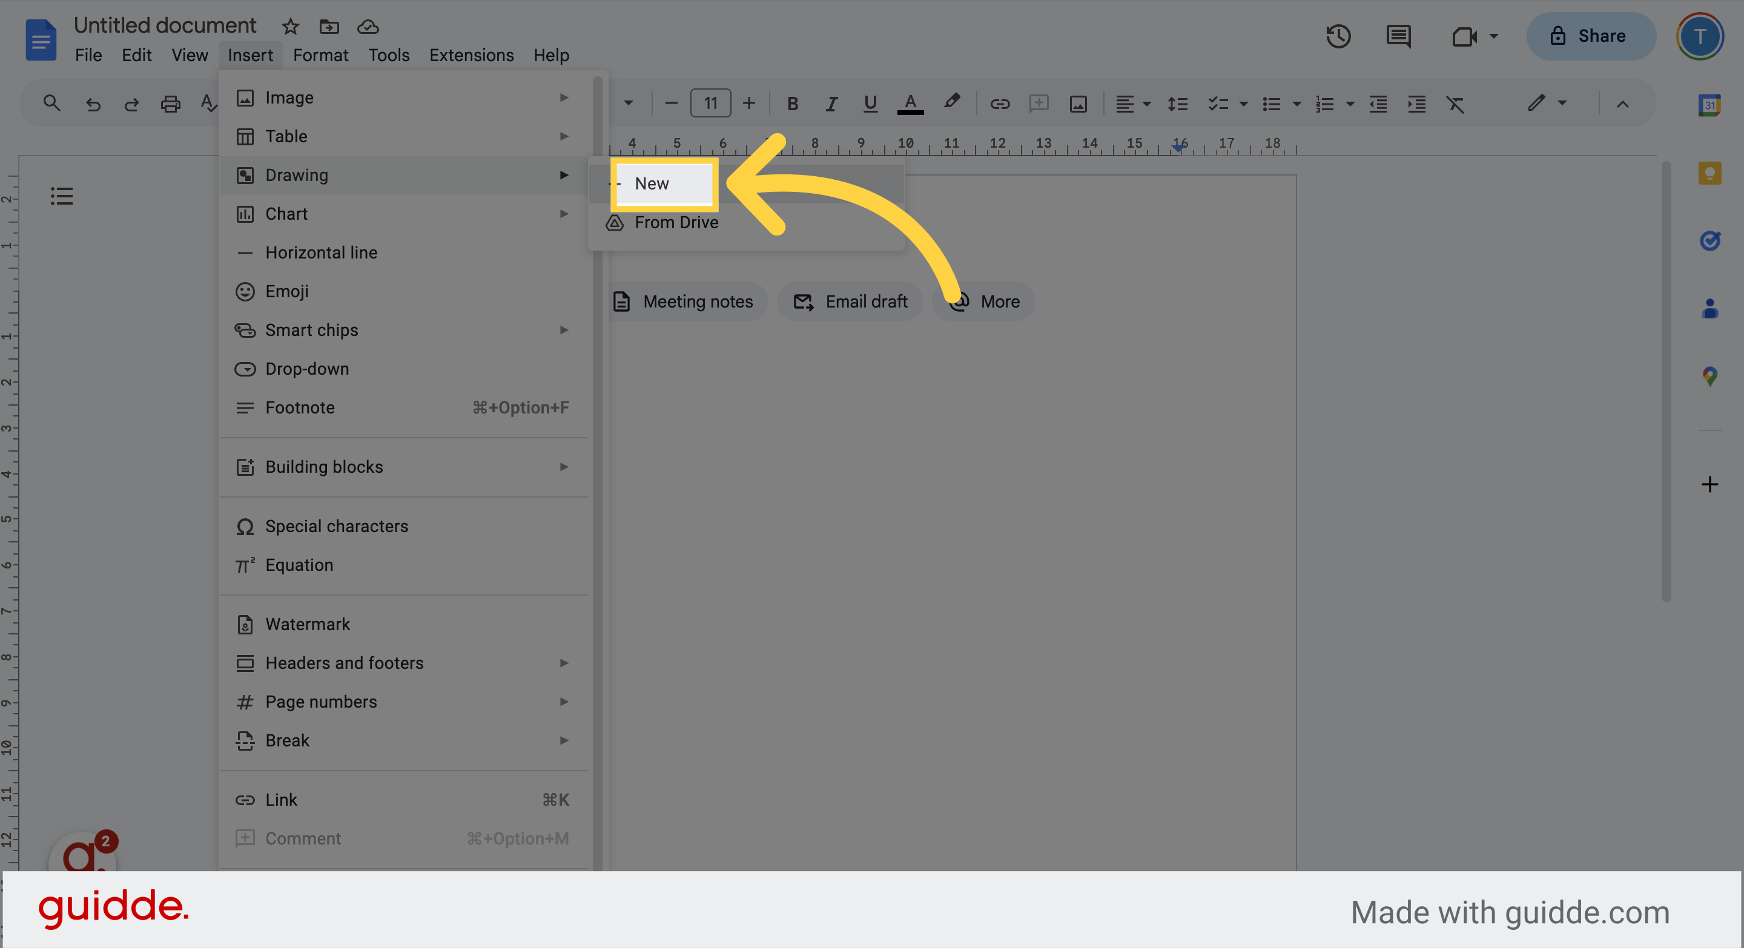Open Google Tasks side panel
Viewport: 1744px width, 948px height.
1709,241
